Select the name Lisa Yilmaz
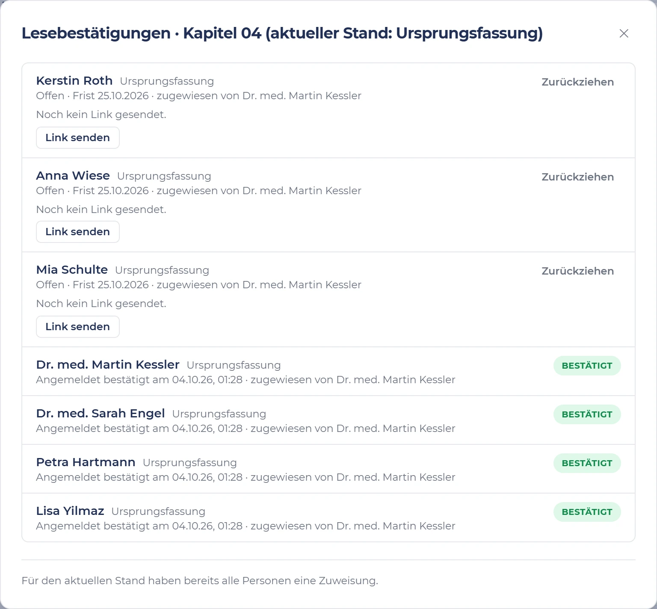This screenshot has height=609, width=657. [70, 511]
